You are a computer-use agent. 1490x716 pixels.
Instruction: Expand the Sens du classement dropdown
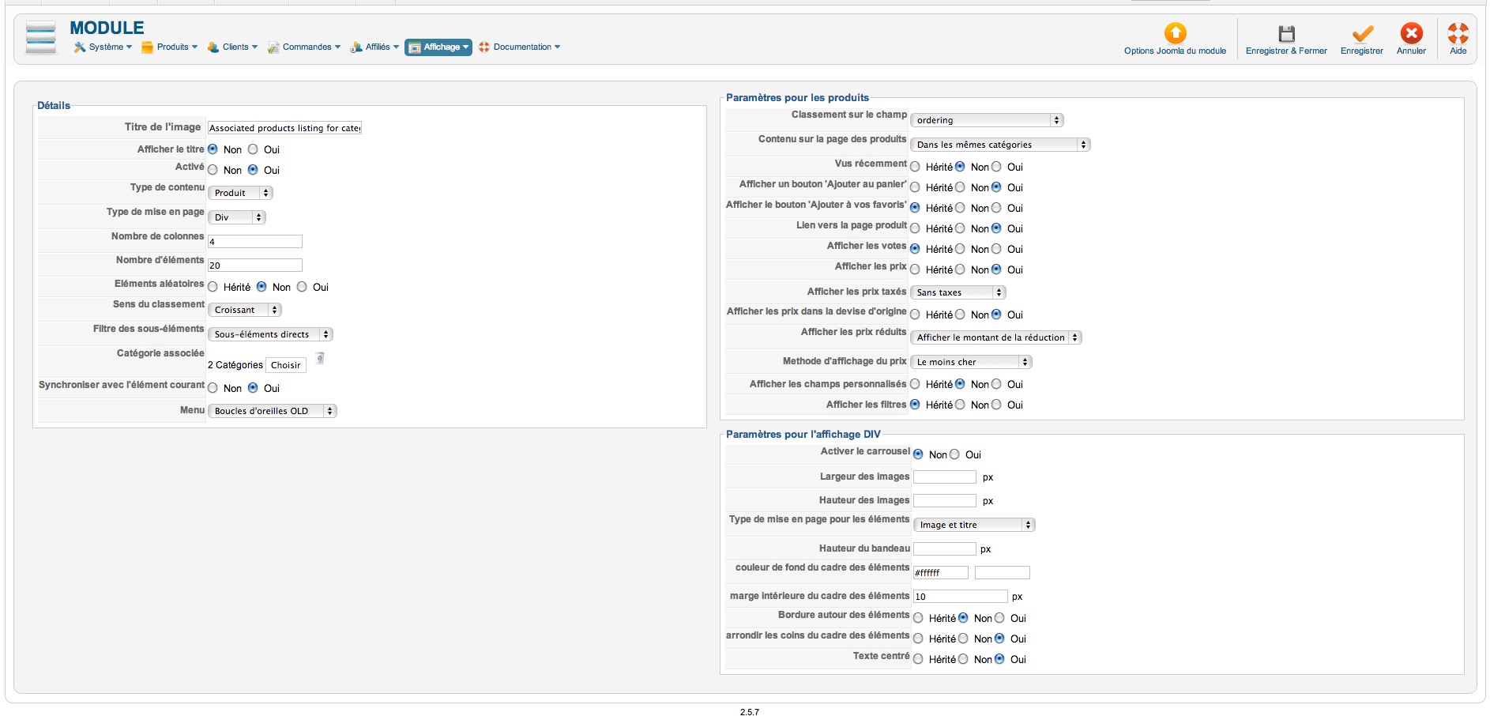(x=245, y=310)
